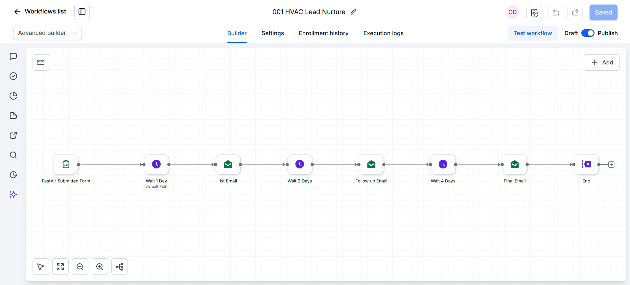Toggle the Draft/Publish switch
Image resolution: width=630 pixels, height=285 pixels.
(588, 33)
